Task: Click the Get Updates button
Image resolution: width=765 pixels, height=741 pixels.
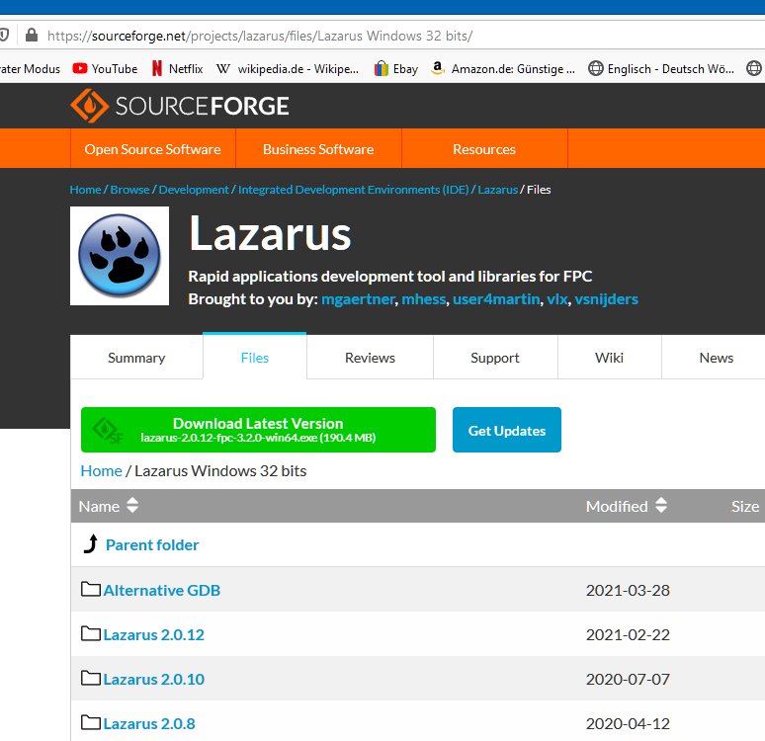Action: (x=506, y=430)
